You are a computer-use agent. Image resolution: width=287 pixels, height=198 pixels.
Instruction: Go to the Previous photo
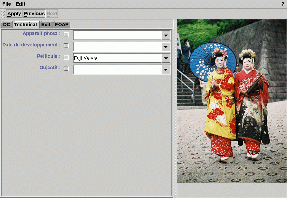[x=34, y=14]
